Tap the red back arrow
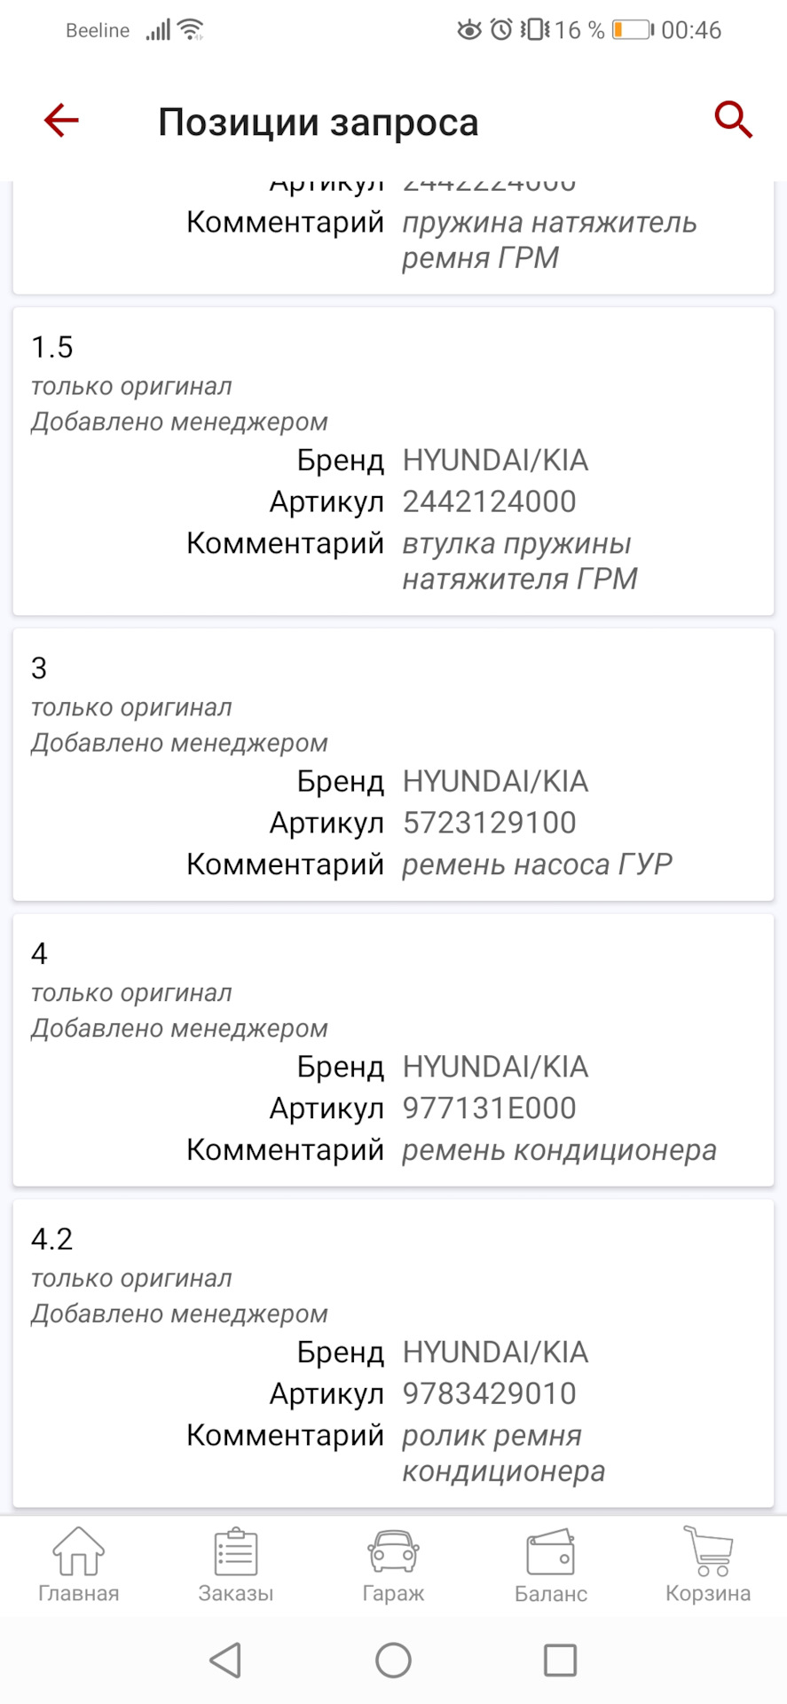Image resolution: width=787 pixels, height=1704 pixels. coord(61,121)
